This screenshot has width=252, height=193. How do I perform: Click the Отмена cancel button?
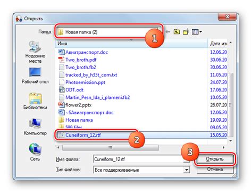(x=215, y=169)
